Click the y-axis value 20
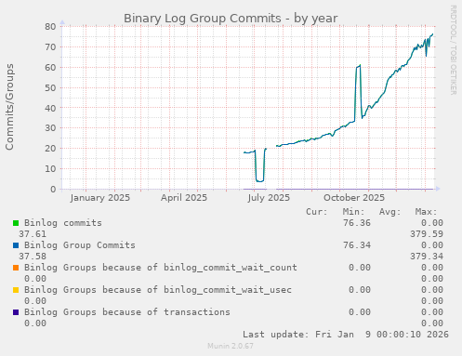The width and height of the screenshot is (462, 356). [50, 149]
